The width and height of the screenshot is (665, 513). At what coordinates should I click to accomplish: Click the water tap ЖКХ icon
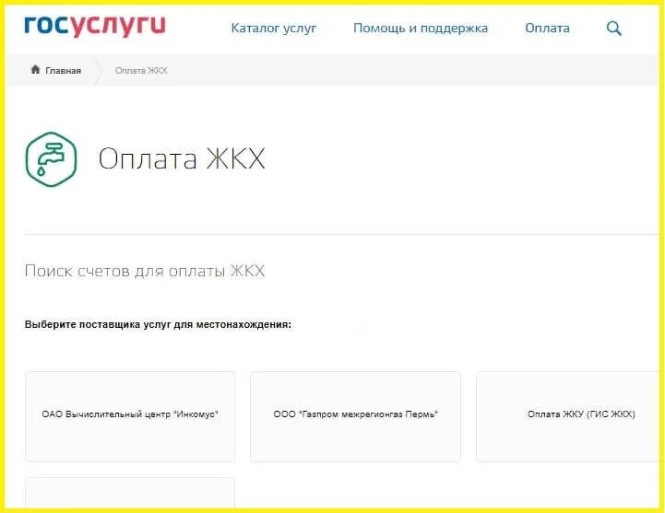(51, 159)
